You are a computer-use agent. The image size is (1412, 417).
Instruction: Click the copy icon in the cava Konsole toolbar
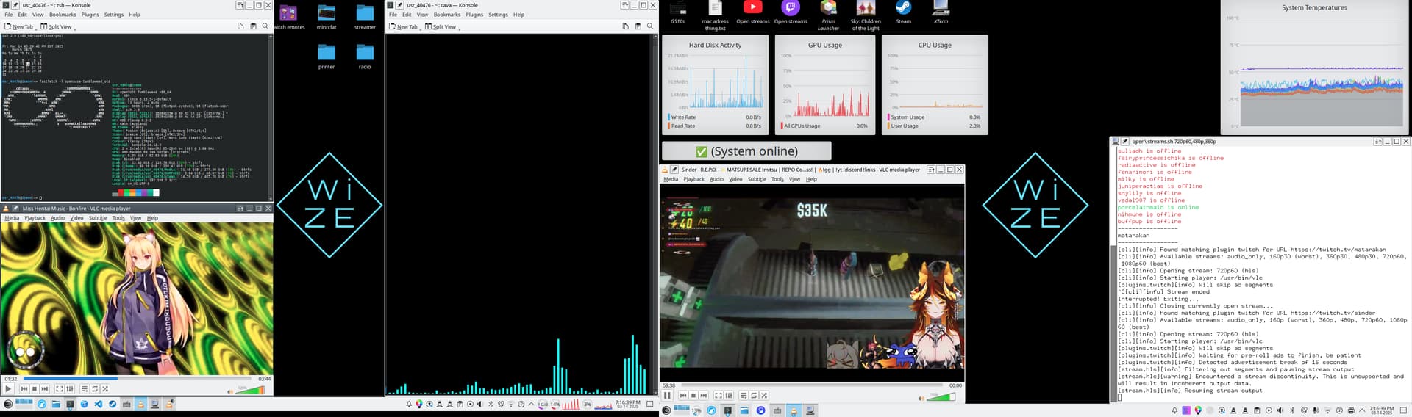point(625,26)
